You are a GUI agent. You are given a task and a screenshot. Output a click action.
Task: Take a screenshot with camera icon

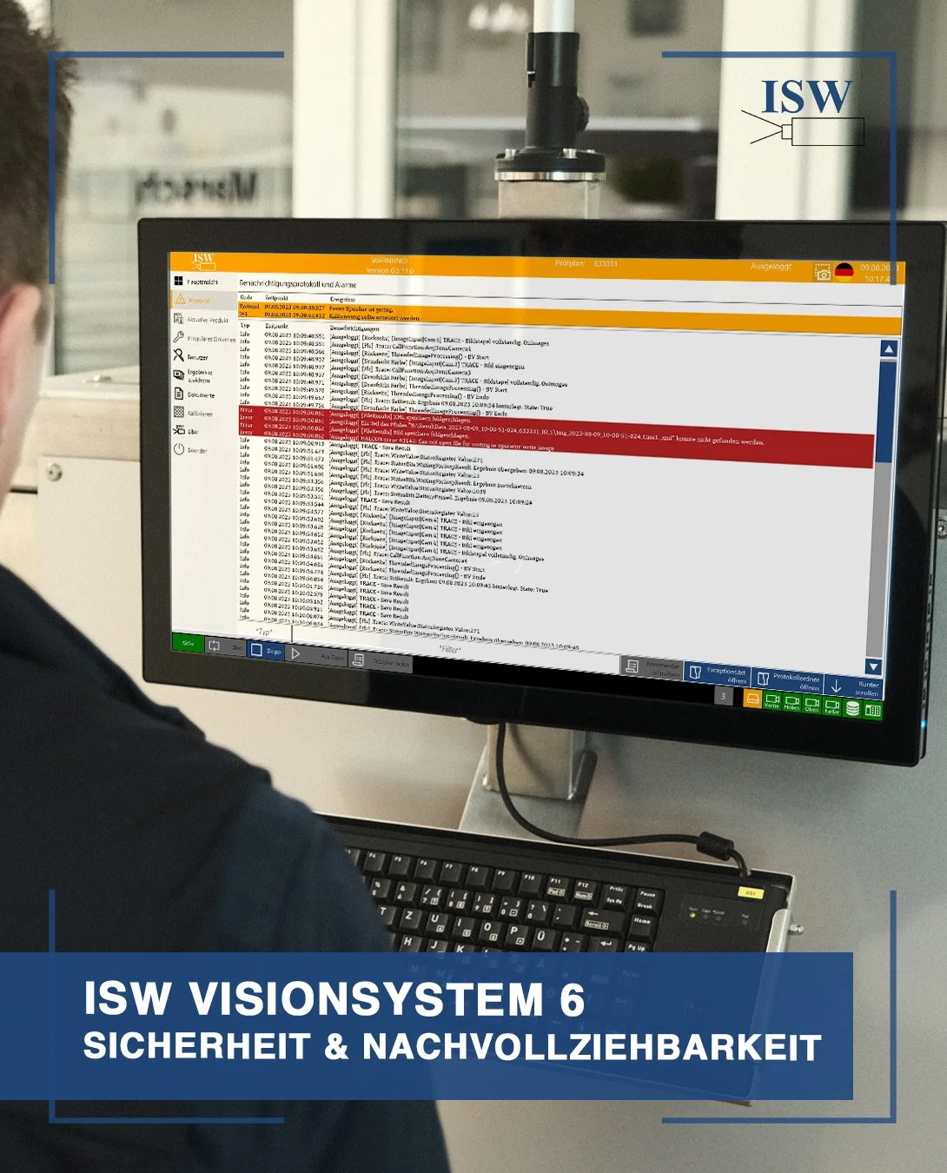(822, 273)
